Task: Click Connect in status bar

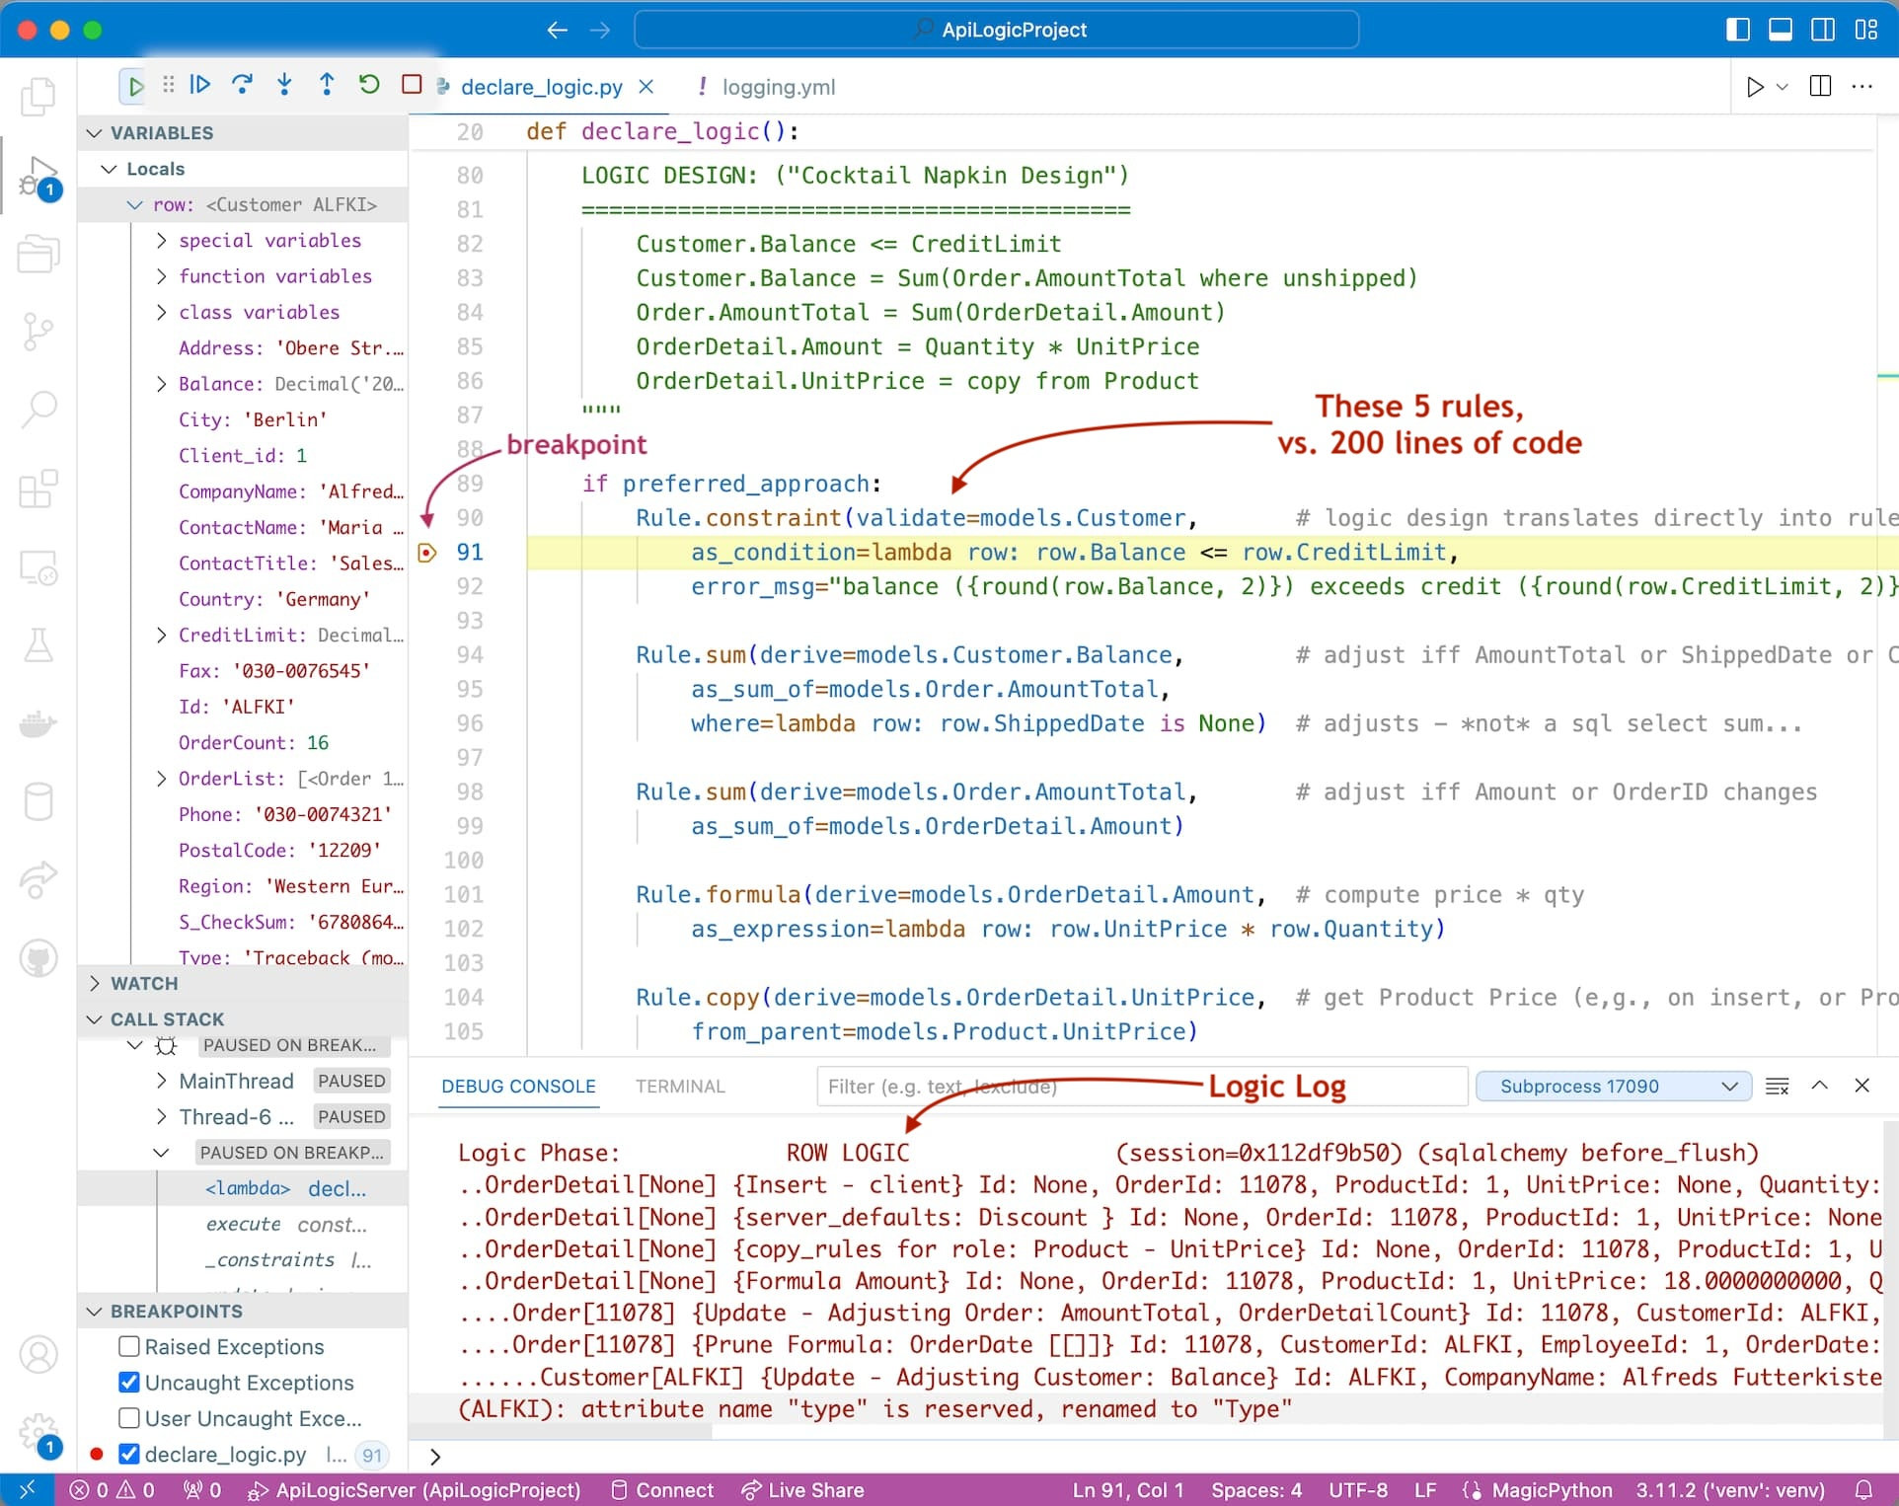Action: click(x=662, y=1489)
